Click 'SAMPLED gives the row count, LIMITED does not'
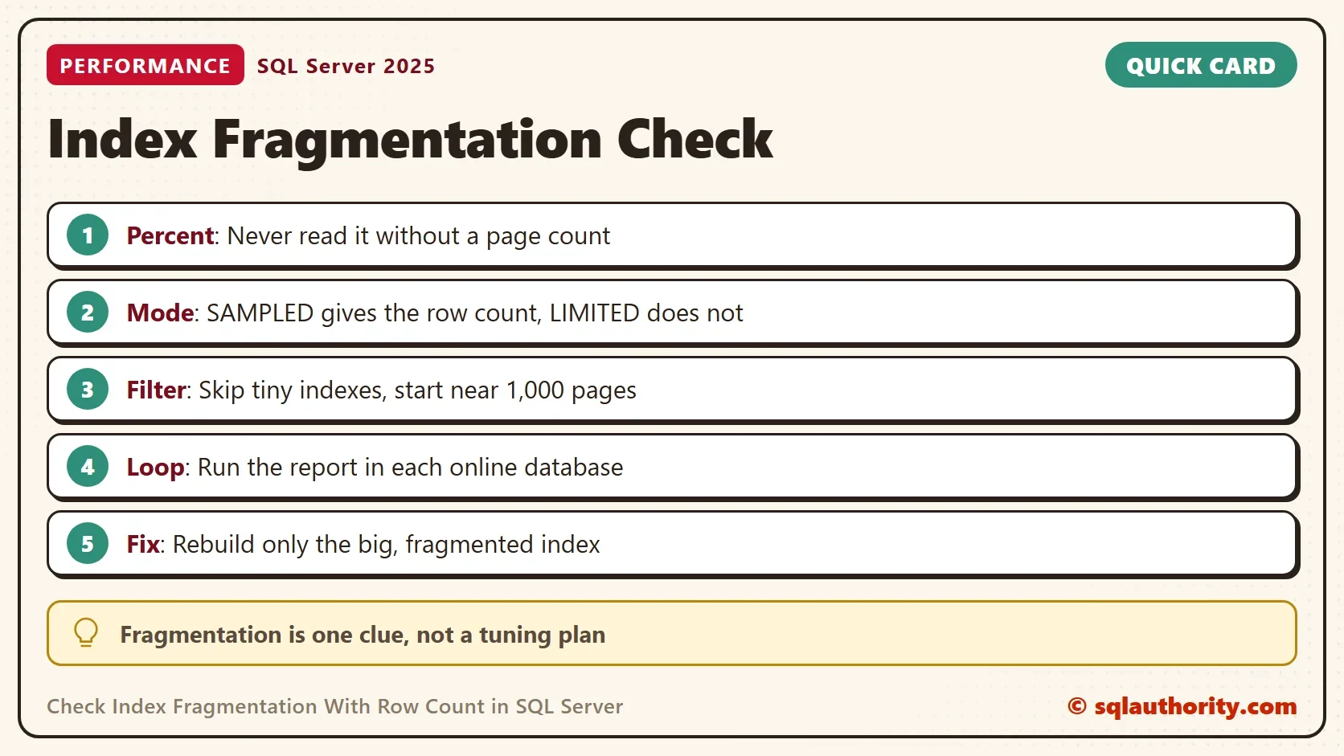1344x756 pixels. tap(475, 313)
